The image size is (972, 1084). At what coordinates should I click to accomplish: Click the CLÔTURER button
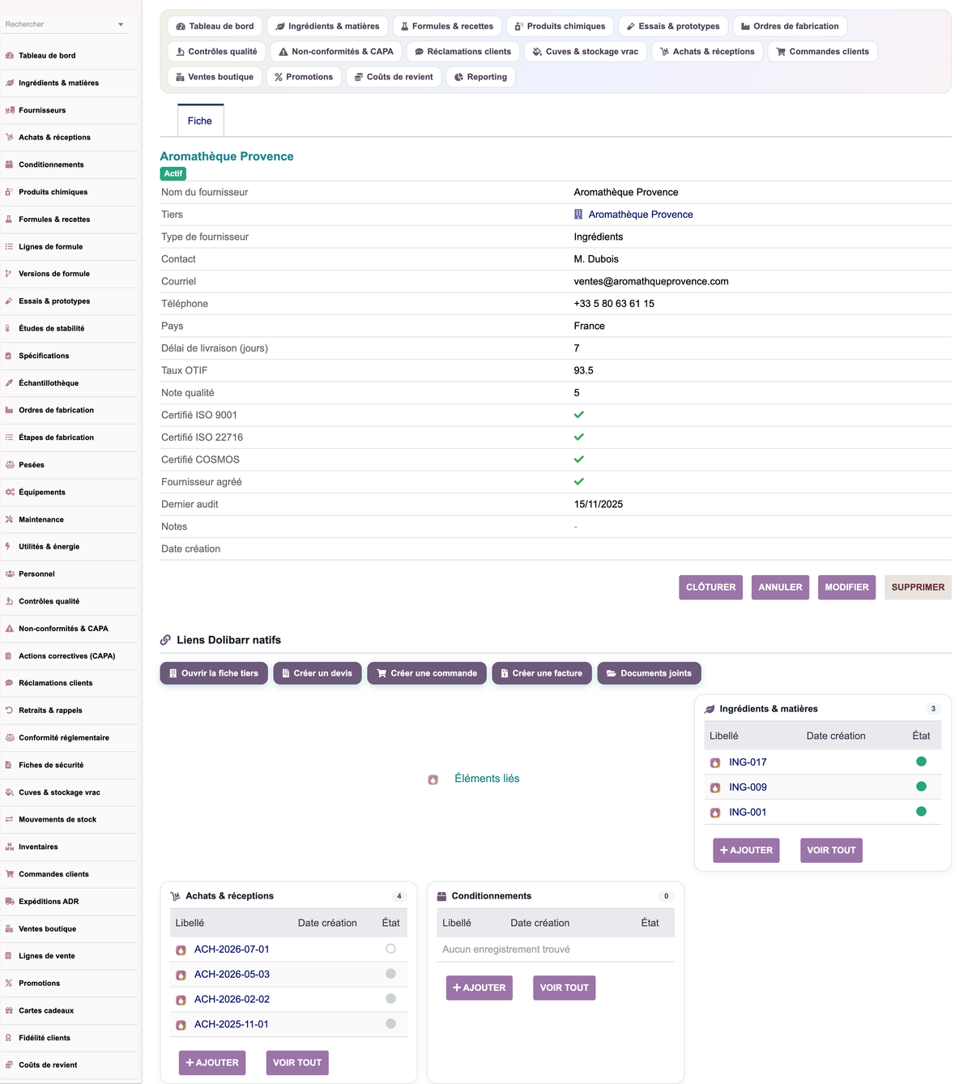[x=711, y=587]
